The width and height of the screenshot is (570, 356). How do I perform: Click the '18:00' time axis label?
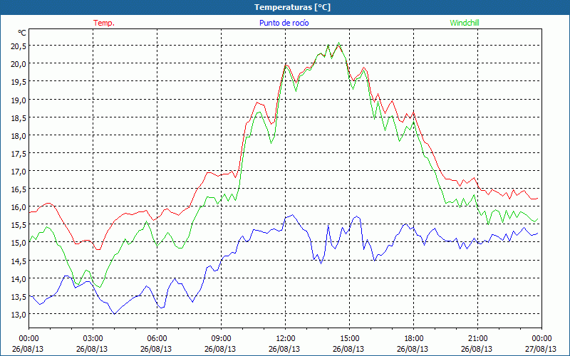point(413,339)
